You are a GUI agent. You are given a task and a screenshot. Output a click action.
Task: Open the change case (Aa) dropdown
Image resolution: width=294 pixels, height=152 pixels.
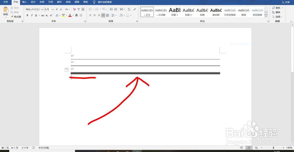click(67, 9)
